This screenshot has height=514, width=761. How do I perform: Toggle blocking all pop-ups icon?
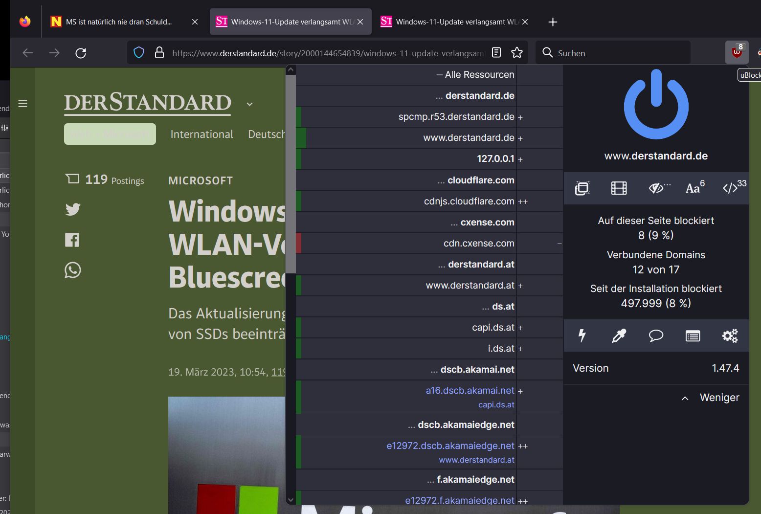point(582,188)
